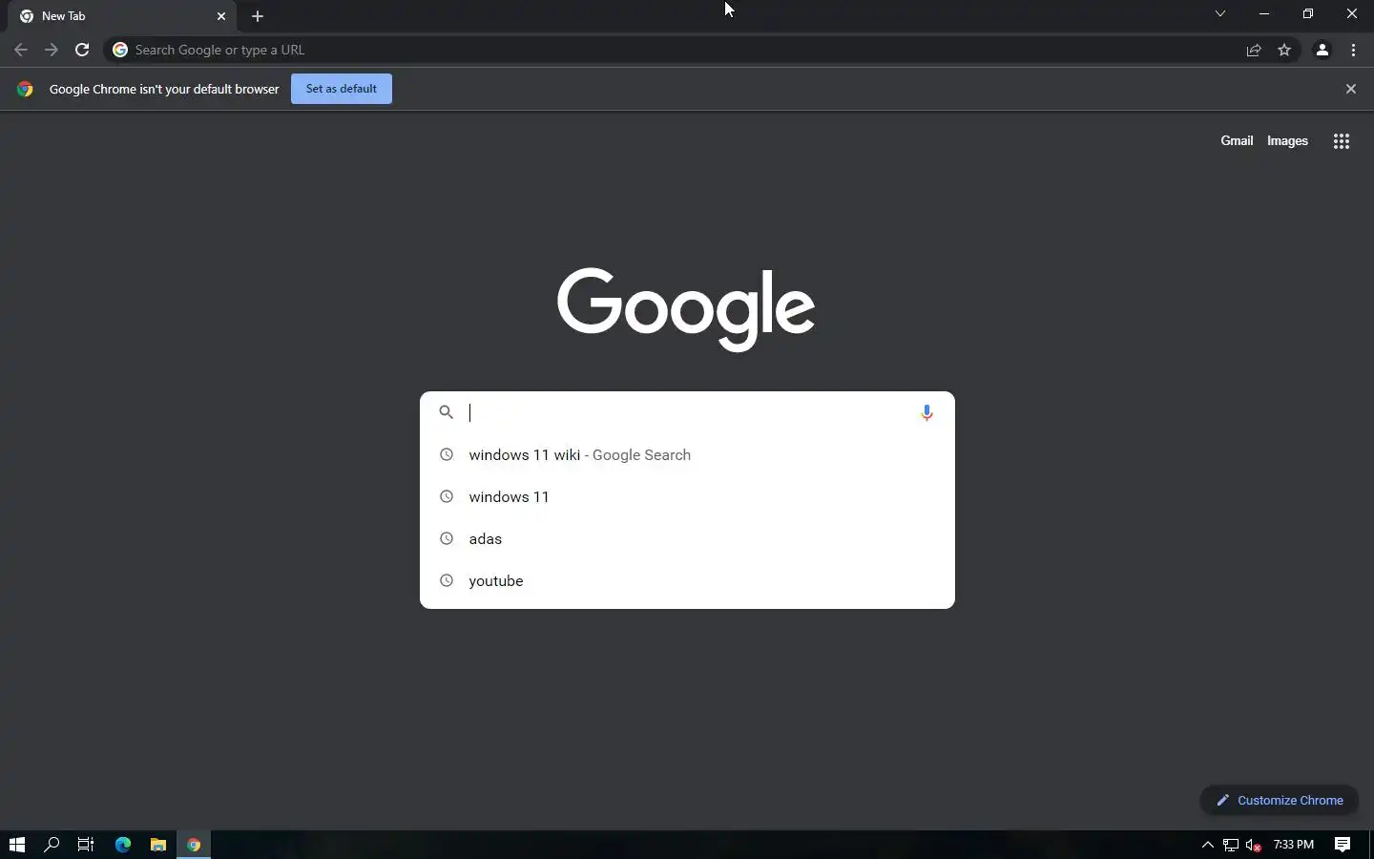Open Windows Start menu

pyautogui.click(x=16, y=845)
